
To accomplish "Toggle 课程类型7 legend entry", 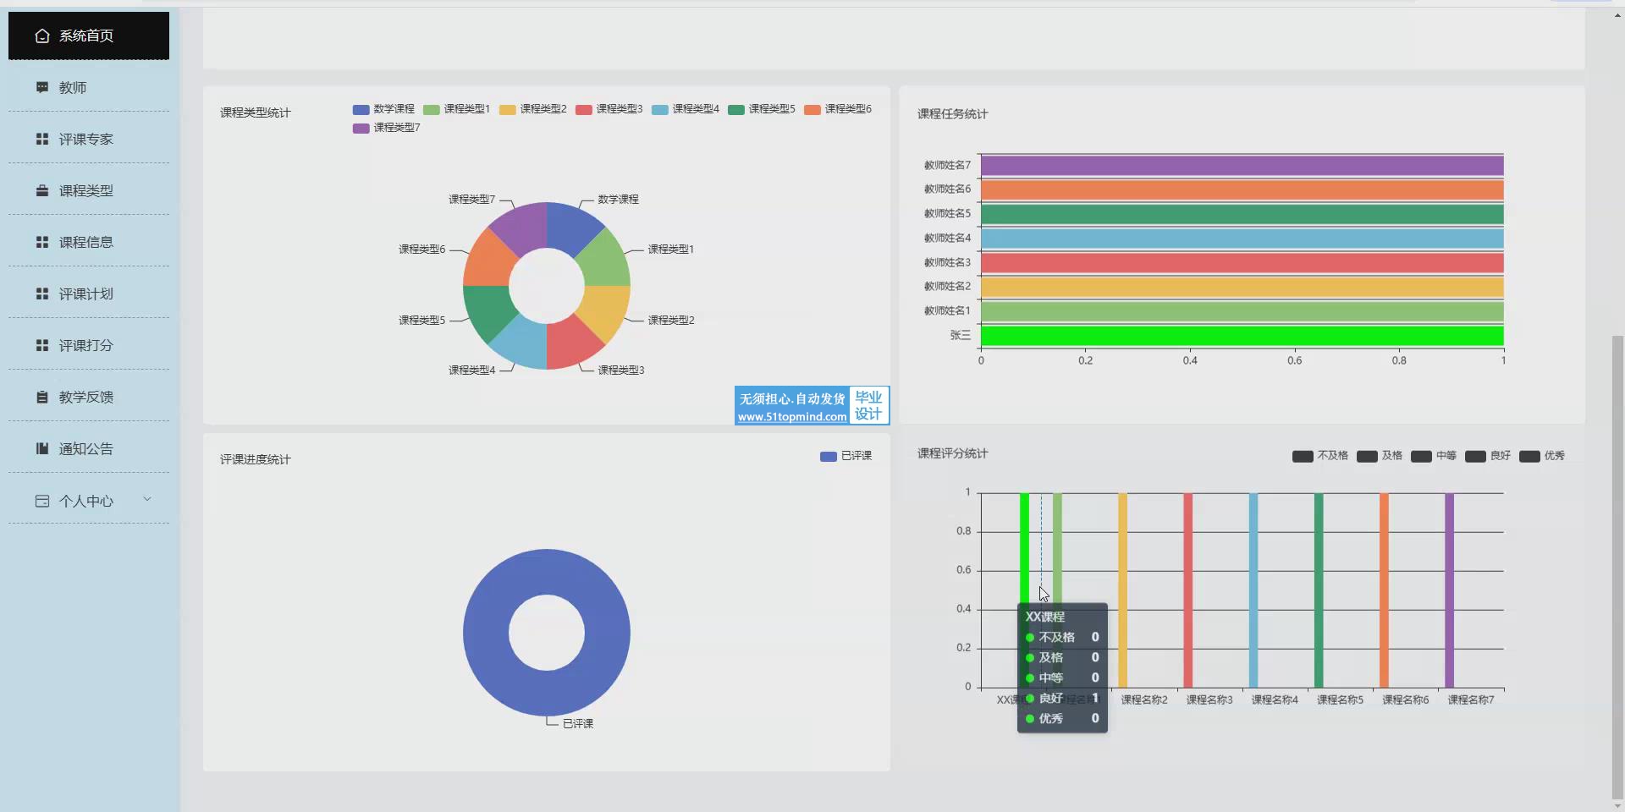I will pyautogui.click(x=387, y=128).
